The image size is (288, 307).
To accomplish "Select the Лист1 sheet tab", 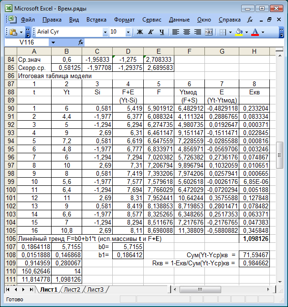I will [x=49, y=289].
